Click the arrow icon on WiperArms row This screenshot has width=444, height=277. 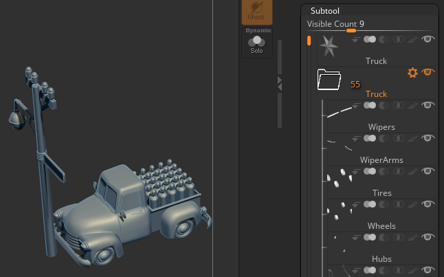coord(356,139)
